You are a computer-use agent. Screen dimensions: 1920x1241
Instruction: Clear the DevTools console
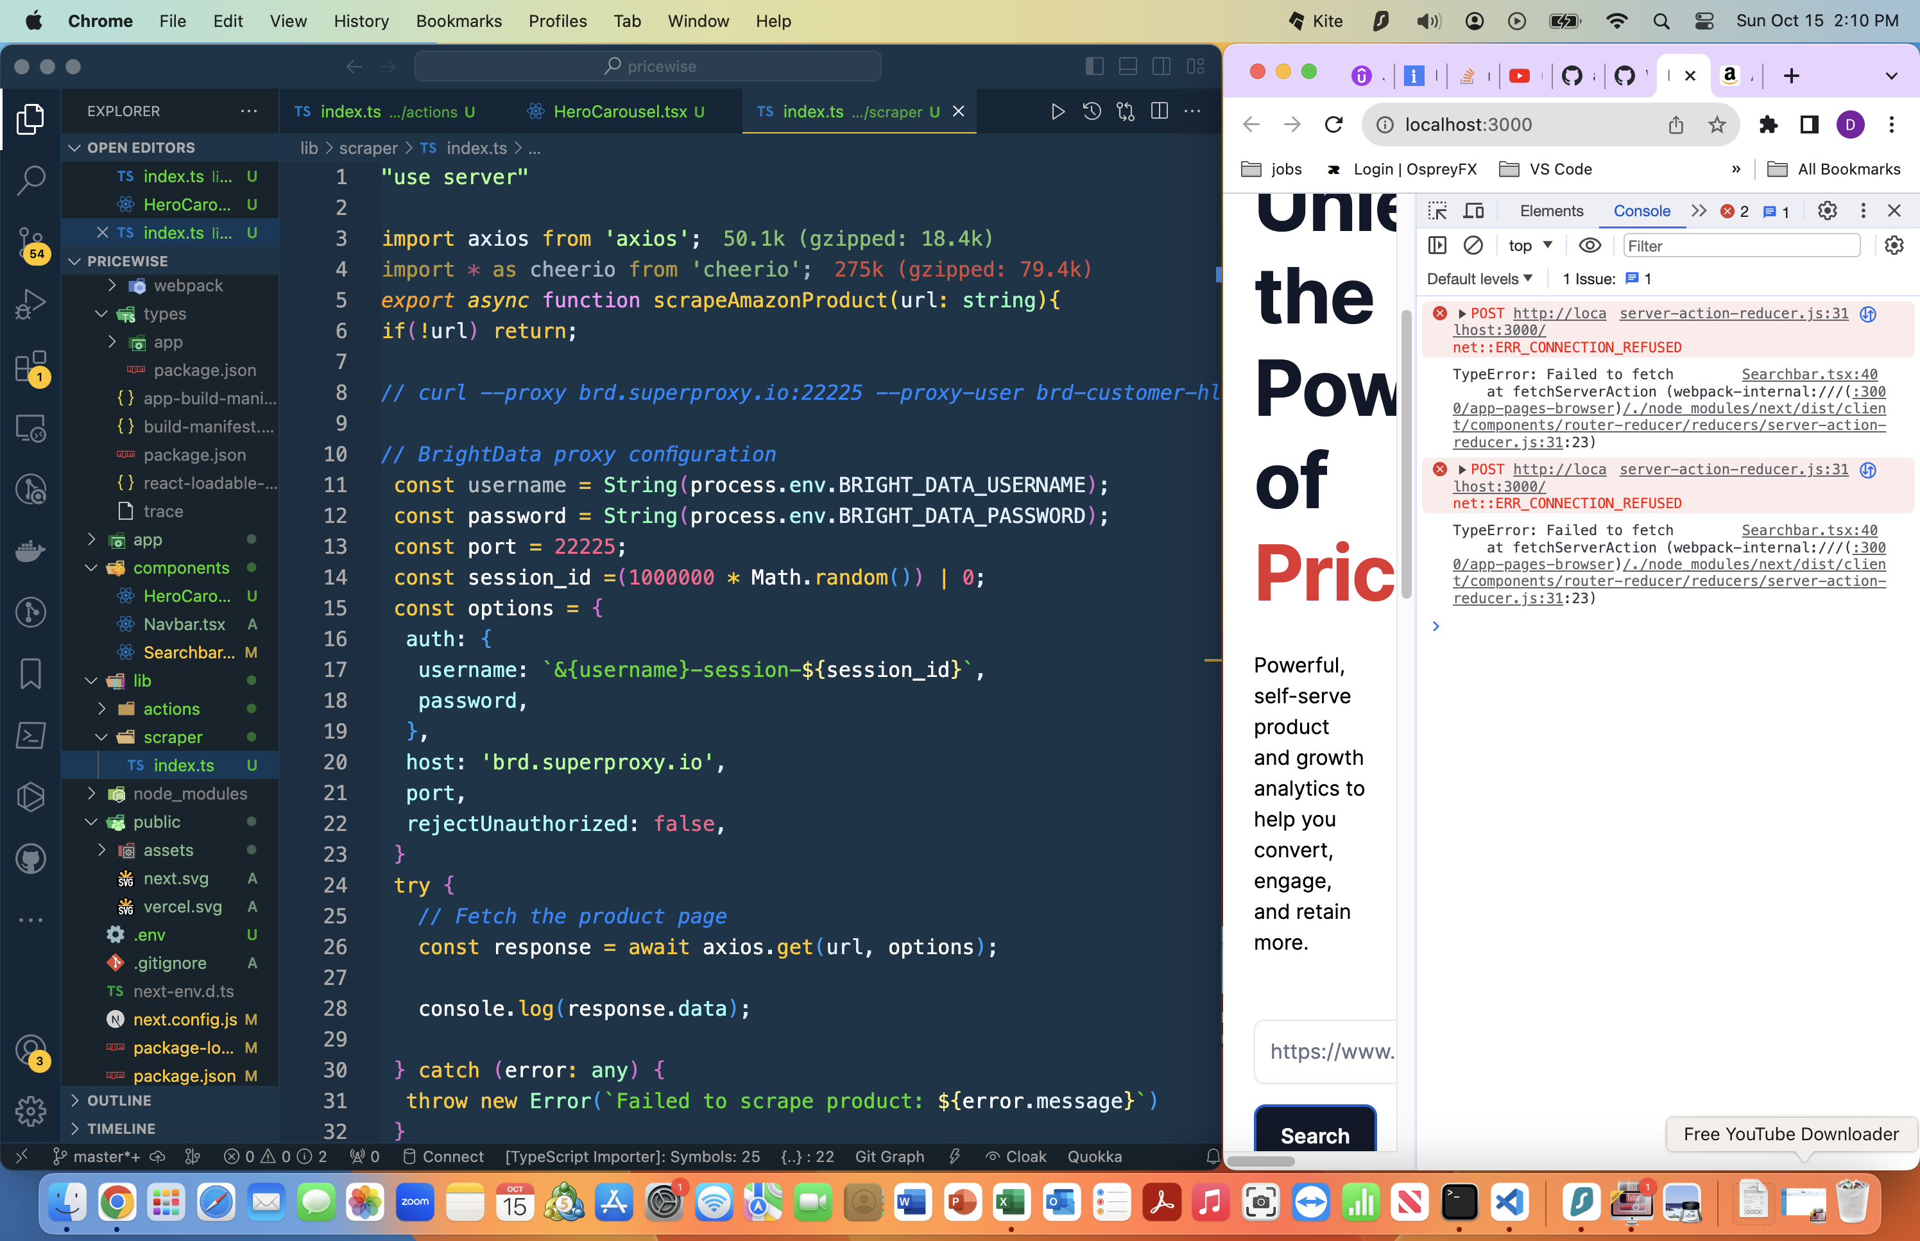[1473, 246]
